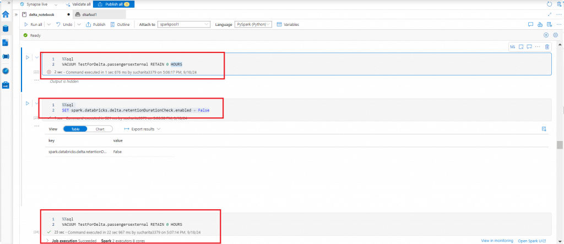Open the Data hub database icon
564x244 pixels.
point(6,29)
